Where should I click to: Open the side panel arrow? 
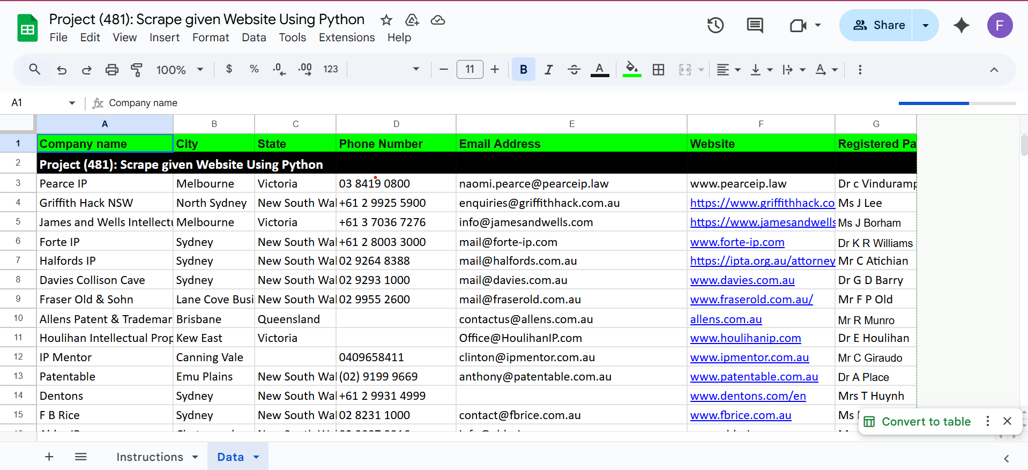(x=1006, y=459)
